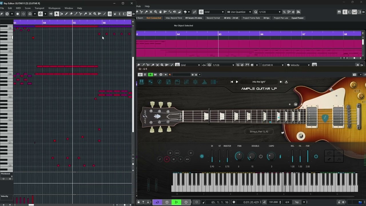This screenshot has height=206, width=366.
Task: Open the Ample Guitar AMP panel icon
Action: (177, 82)
